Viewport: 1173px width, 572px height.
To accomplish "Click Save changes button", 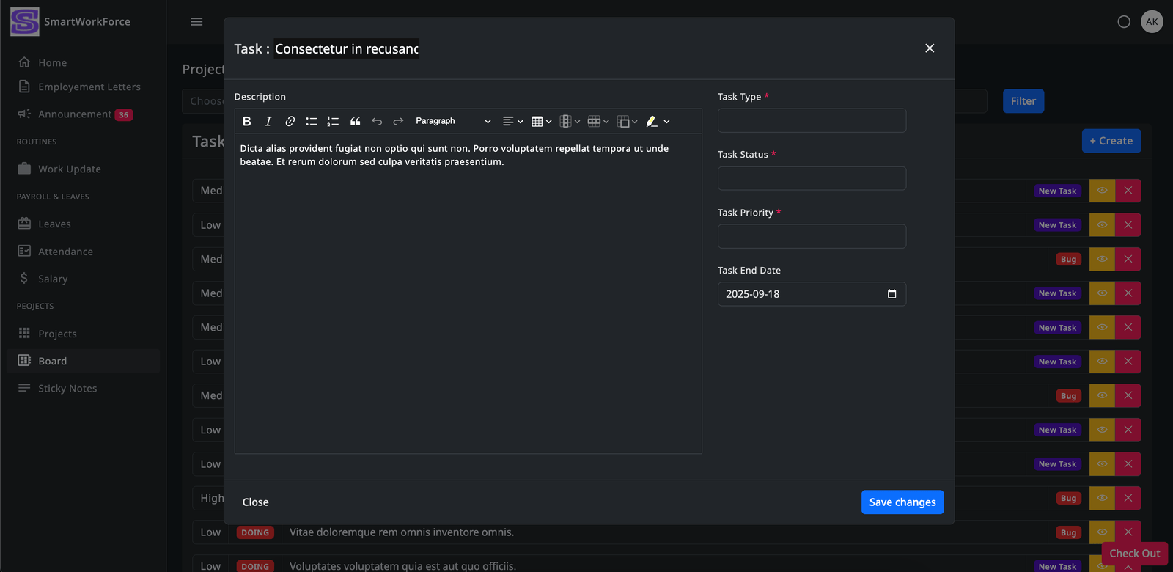I will click(902, 502).
